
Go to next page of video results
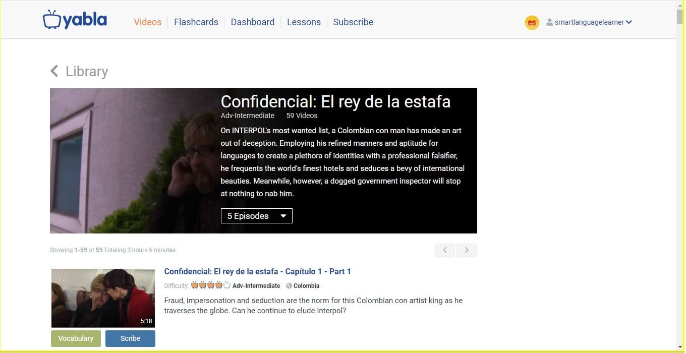[467, 250]
